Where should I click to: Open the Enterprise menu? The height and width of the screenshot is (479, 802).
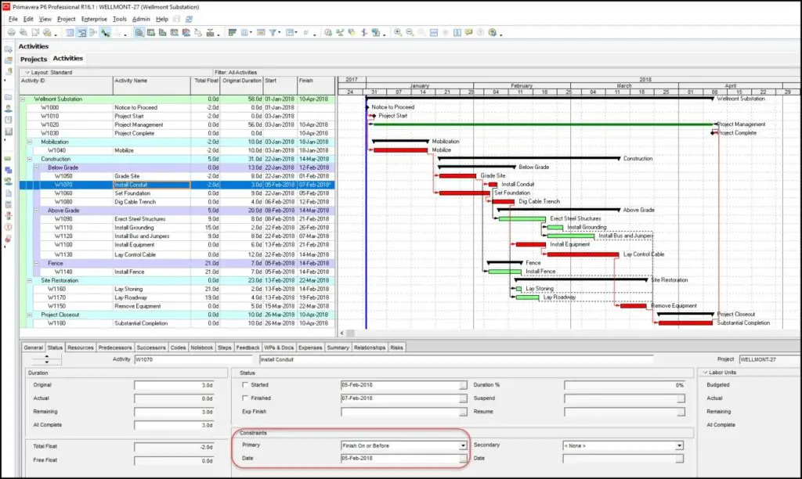click(x=94, y=19)
